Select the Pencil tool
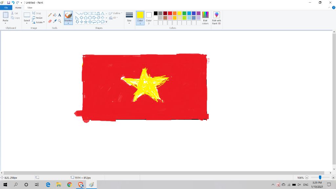Screen dimensions: 336x189 point(50,15)
